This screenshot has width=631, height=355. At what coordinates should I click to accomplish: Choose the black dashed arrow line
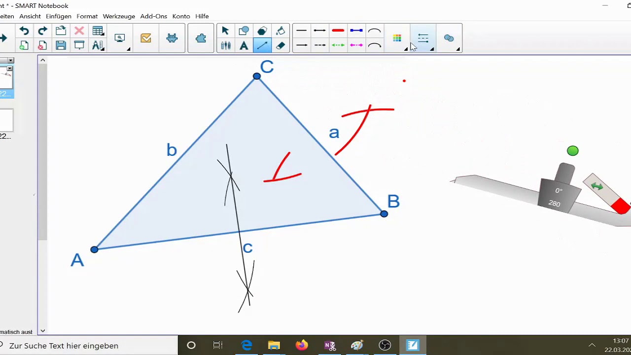pos(320,45)
